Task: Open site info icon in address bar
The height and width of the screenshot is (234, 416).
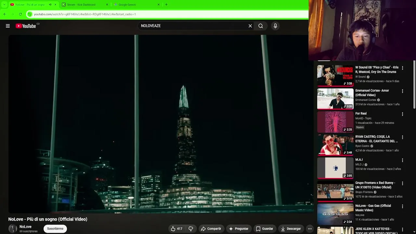Action: point(30,14)
